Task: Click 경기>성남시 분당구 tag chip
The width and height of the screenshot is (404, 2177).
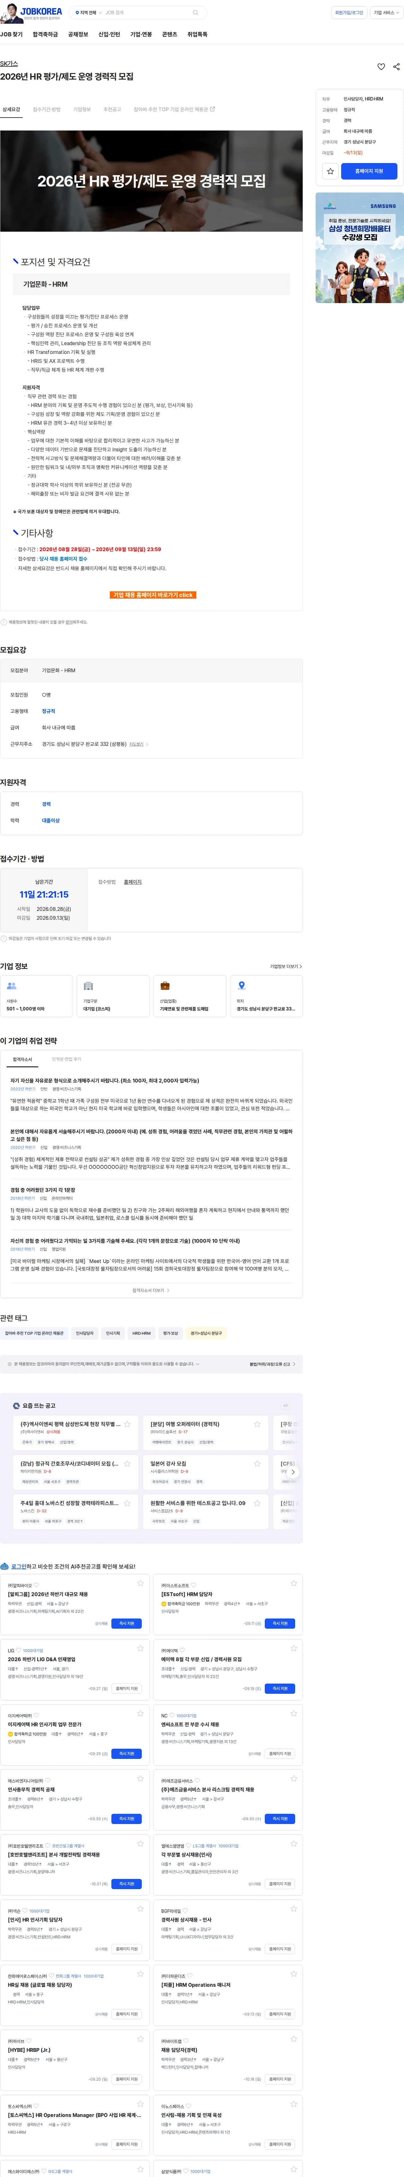Action: coord(207,1333)
